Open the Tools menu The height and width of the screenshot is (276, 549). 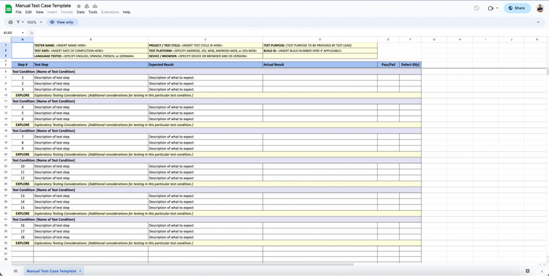click(93, 12)
